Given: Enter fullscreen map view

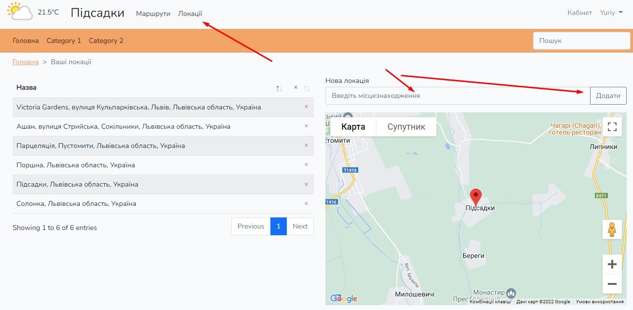Looking at the screenshot, I should coord(612,127).
